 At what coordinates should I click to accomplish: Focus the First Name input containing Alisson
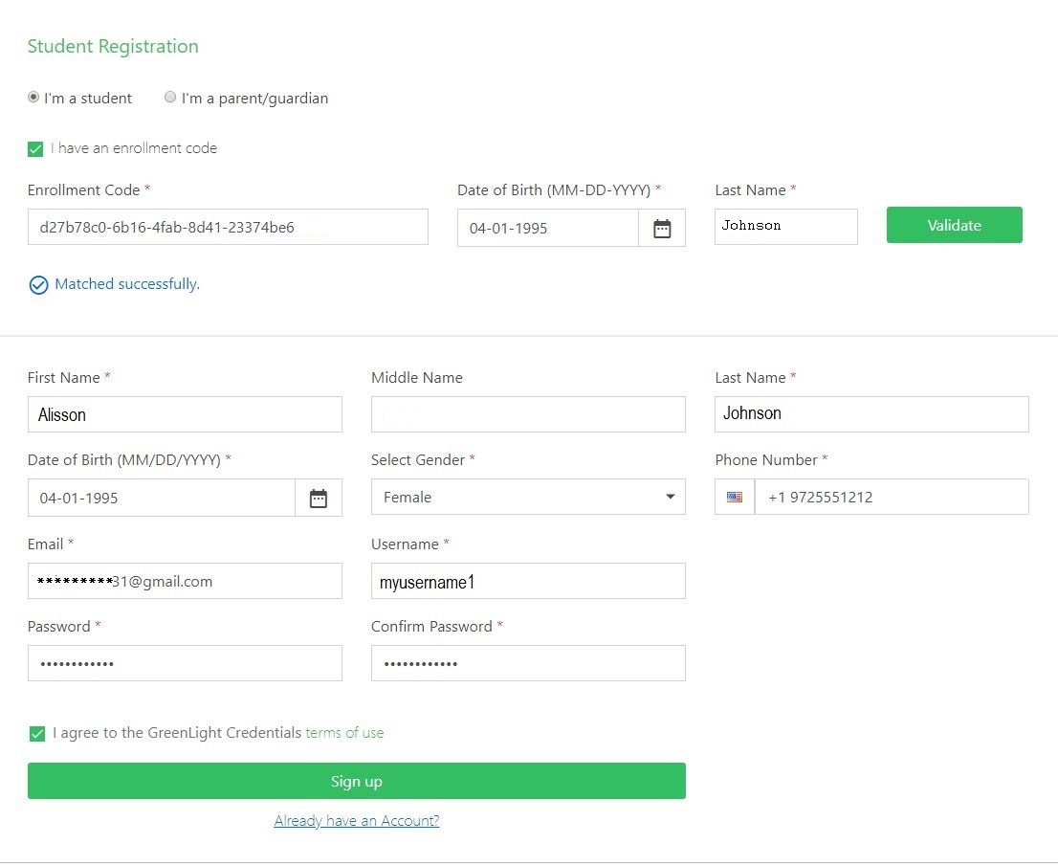coord(185,414)
